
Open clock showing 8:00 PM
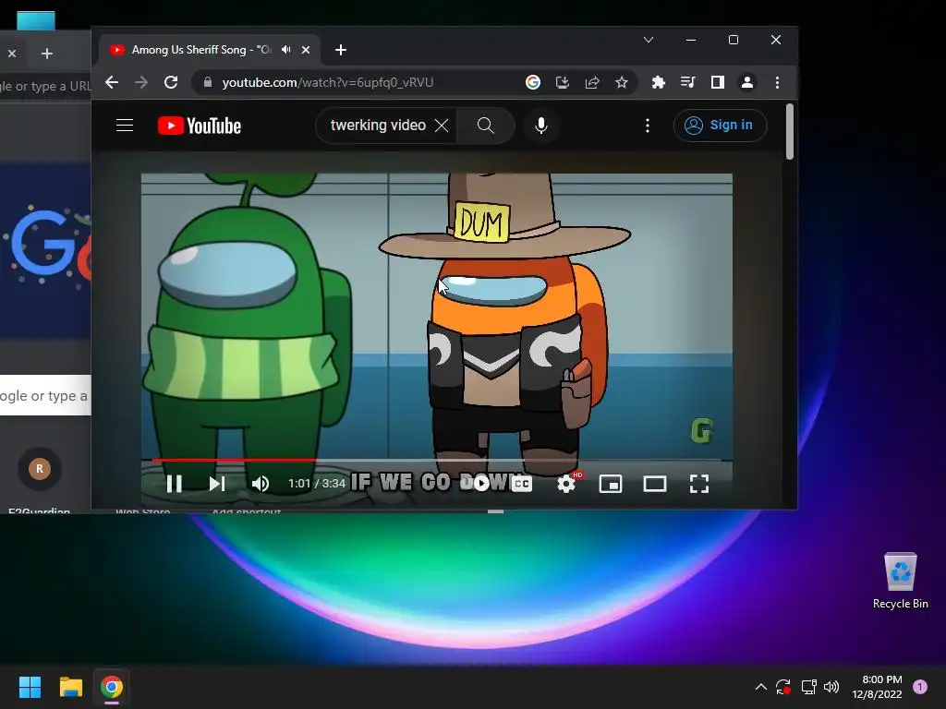coord(877,687)
